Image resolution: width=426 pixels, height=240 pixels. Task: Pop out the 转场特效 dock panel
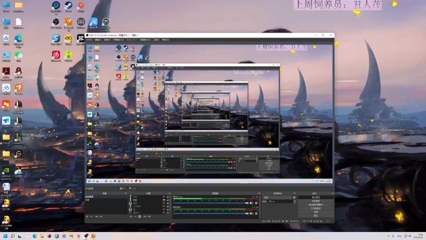(x=295, y=193)
